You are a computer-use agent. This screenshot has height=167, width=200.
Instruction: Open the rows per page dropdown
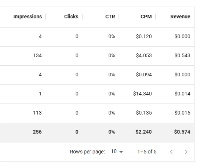coord(117,152)
